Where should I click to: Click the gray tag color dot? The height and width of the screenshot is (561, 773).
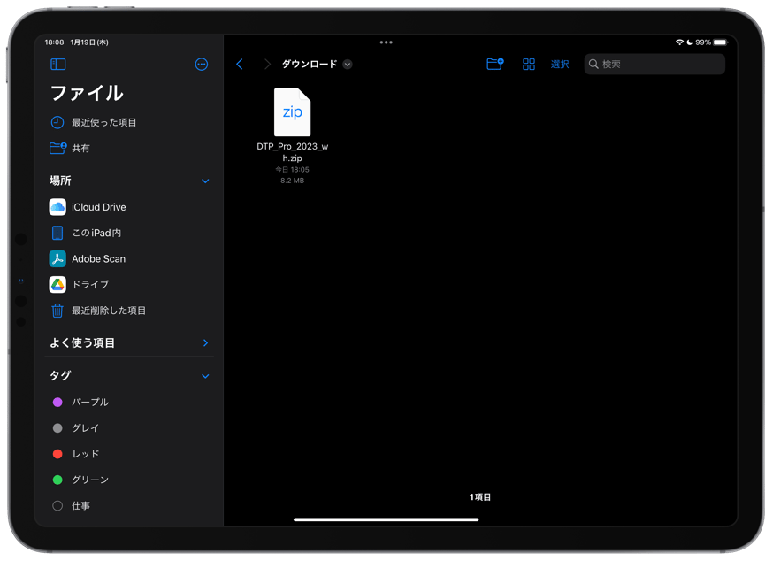pyautogui.click(x=57, y=427)
